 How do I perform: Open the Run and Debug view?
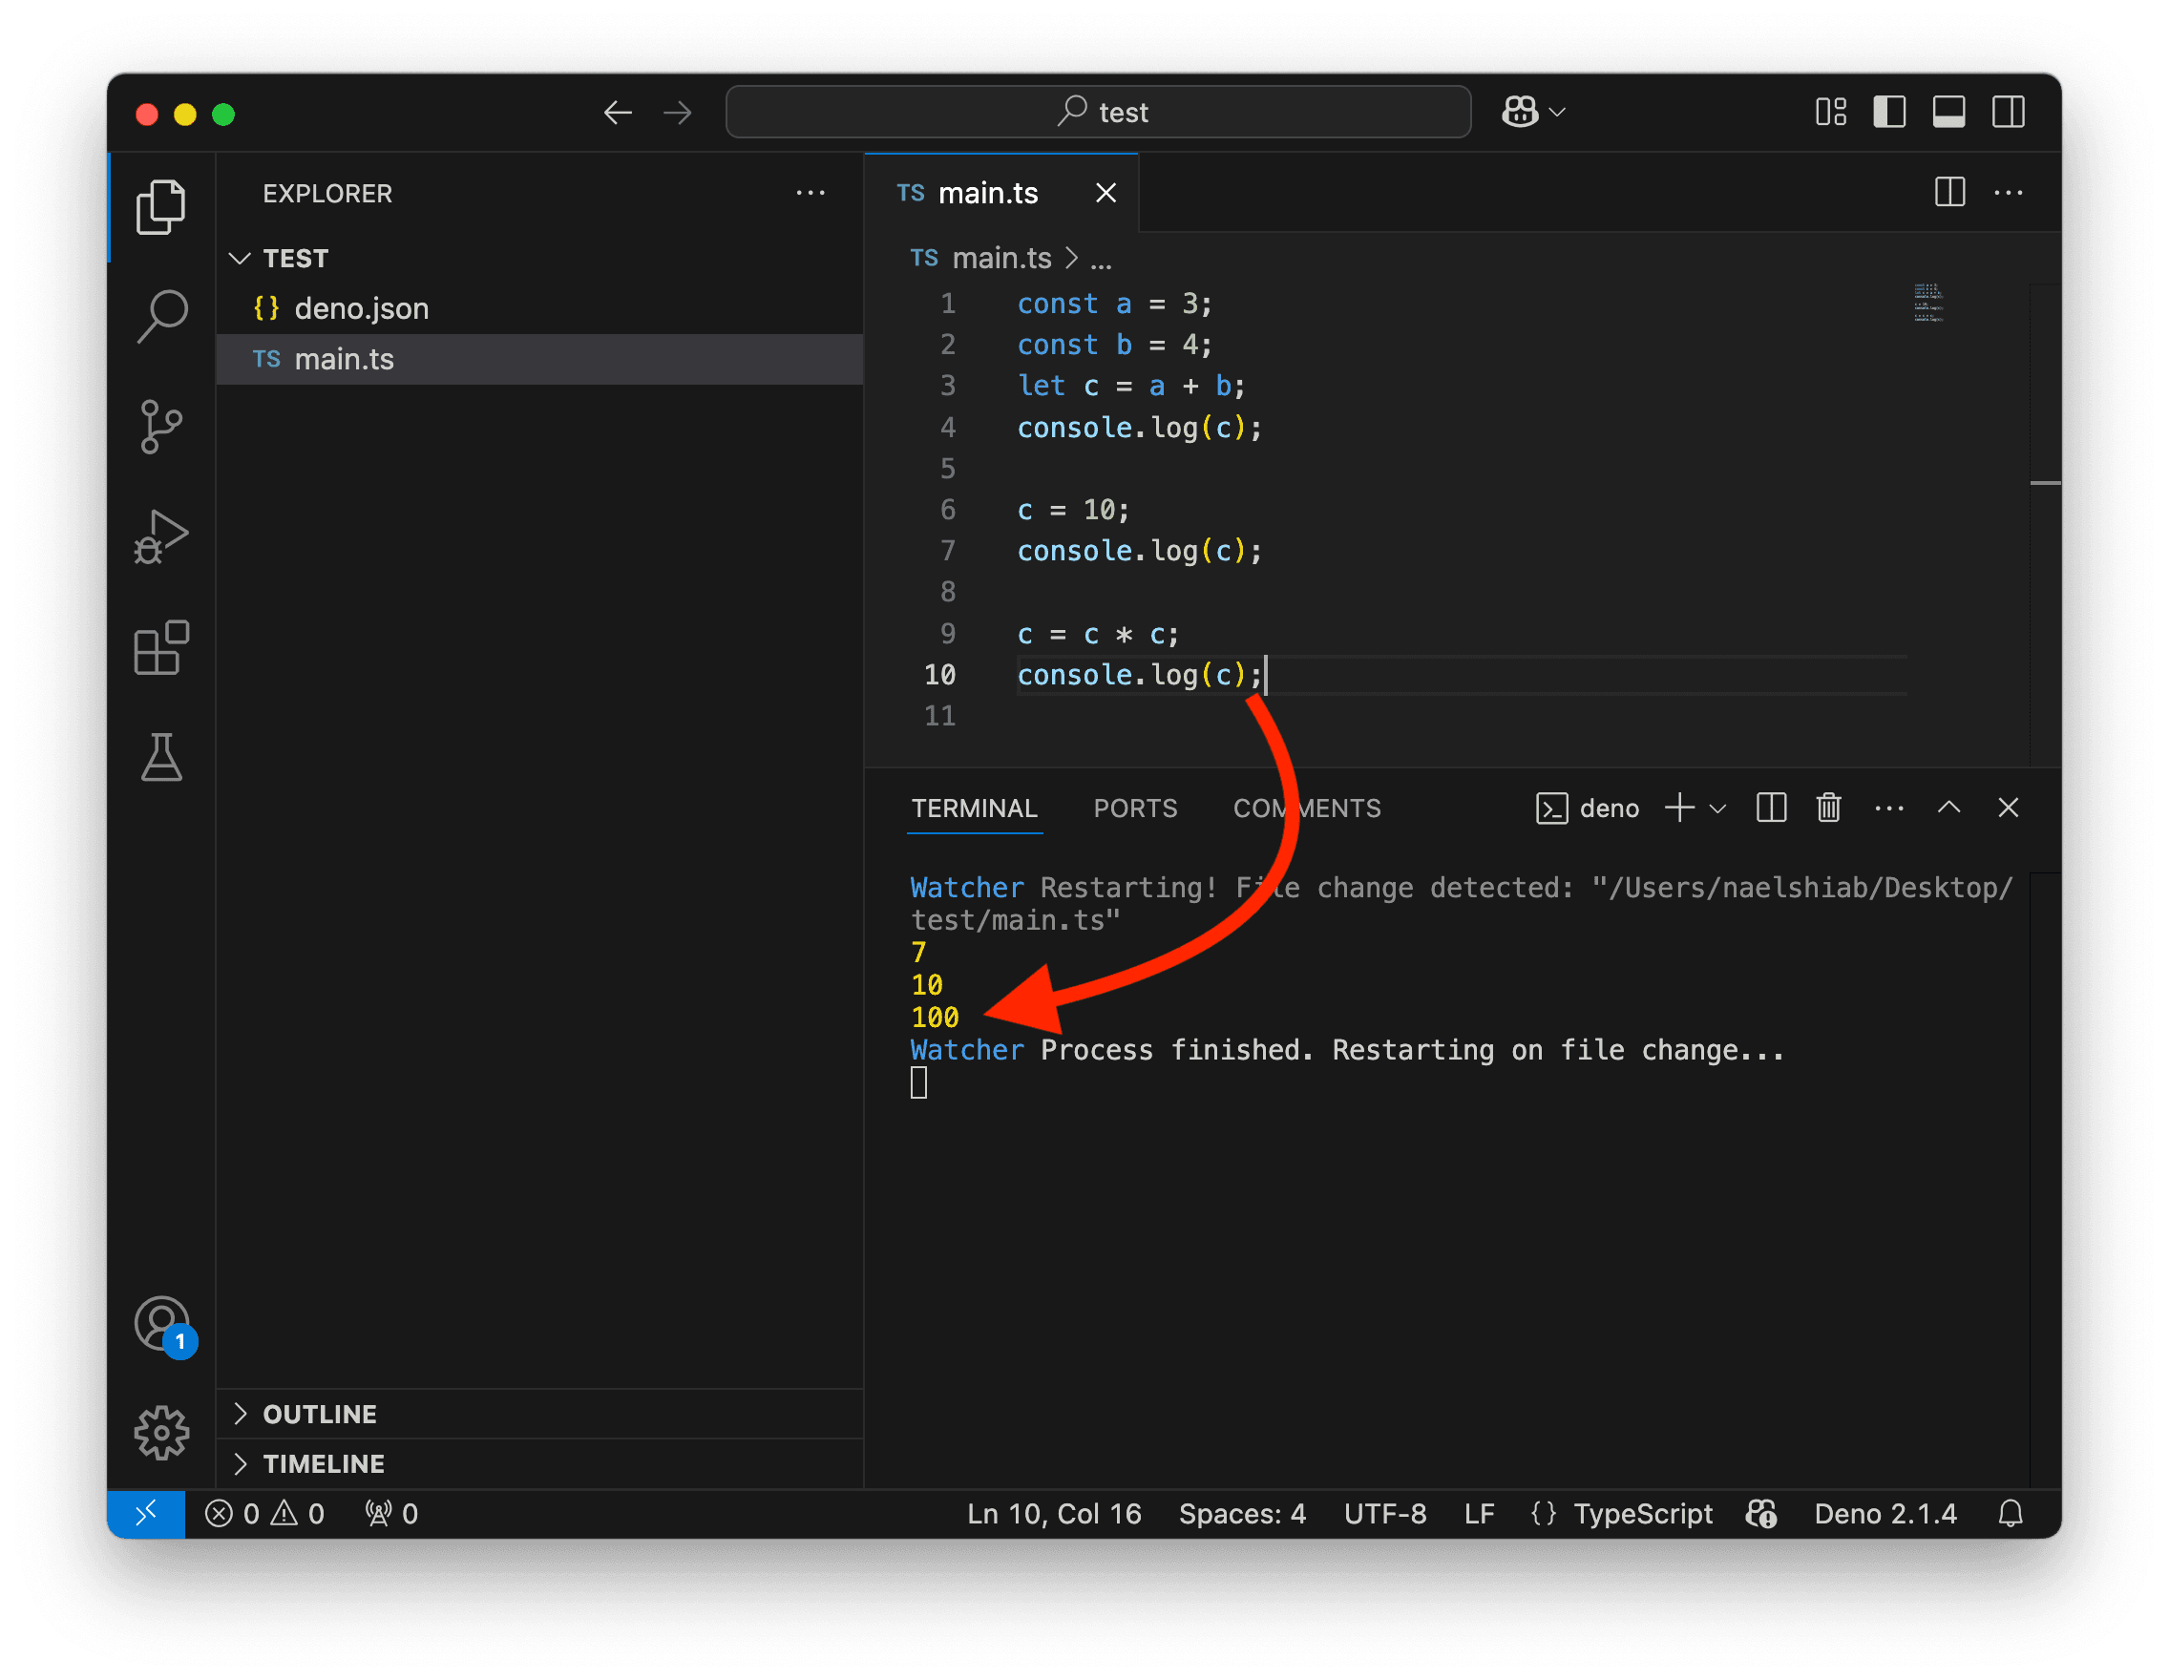click(161, 536)
